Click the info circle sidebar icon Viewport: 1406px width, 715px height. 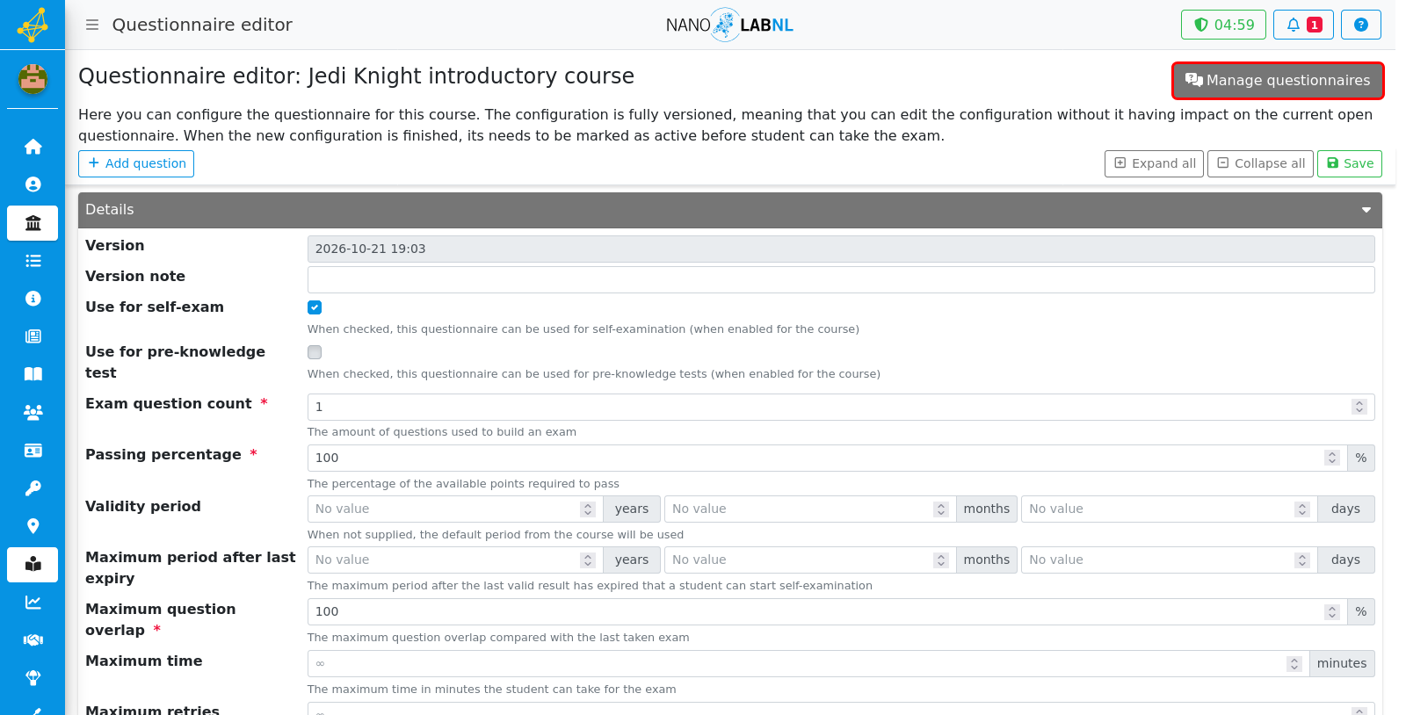(33, 299)
